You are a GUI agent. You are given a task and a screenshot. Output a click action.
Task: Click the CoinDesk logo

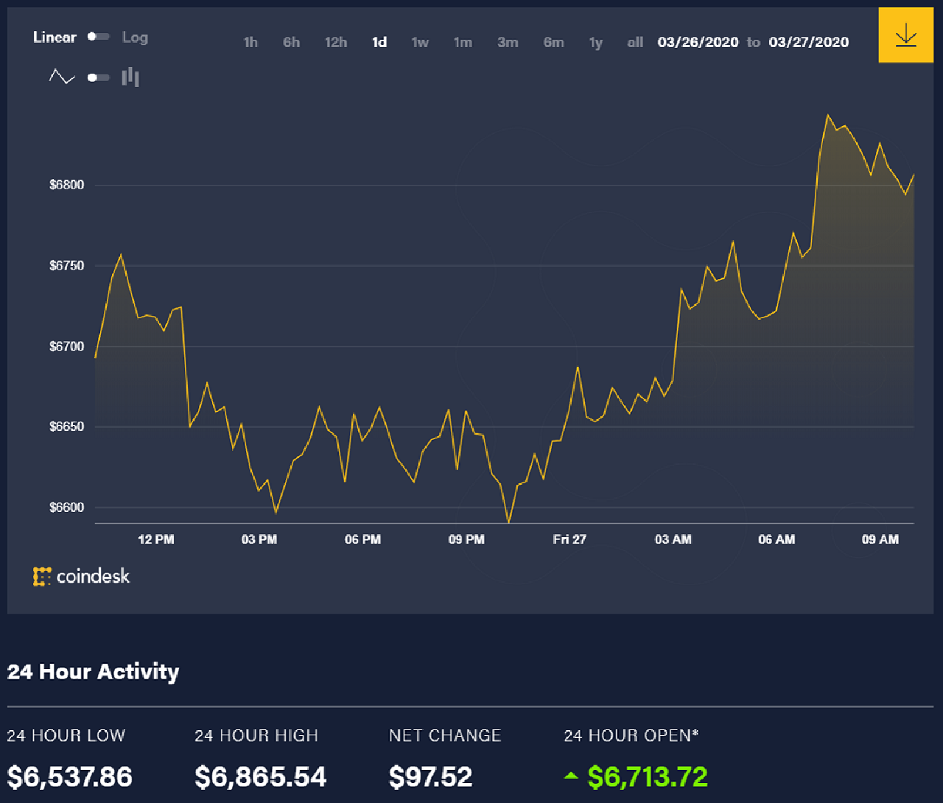(82, 576)
